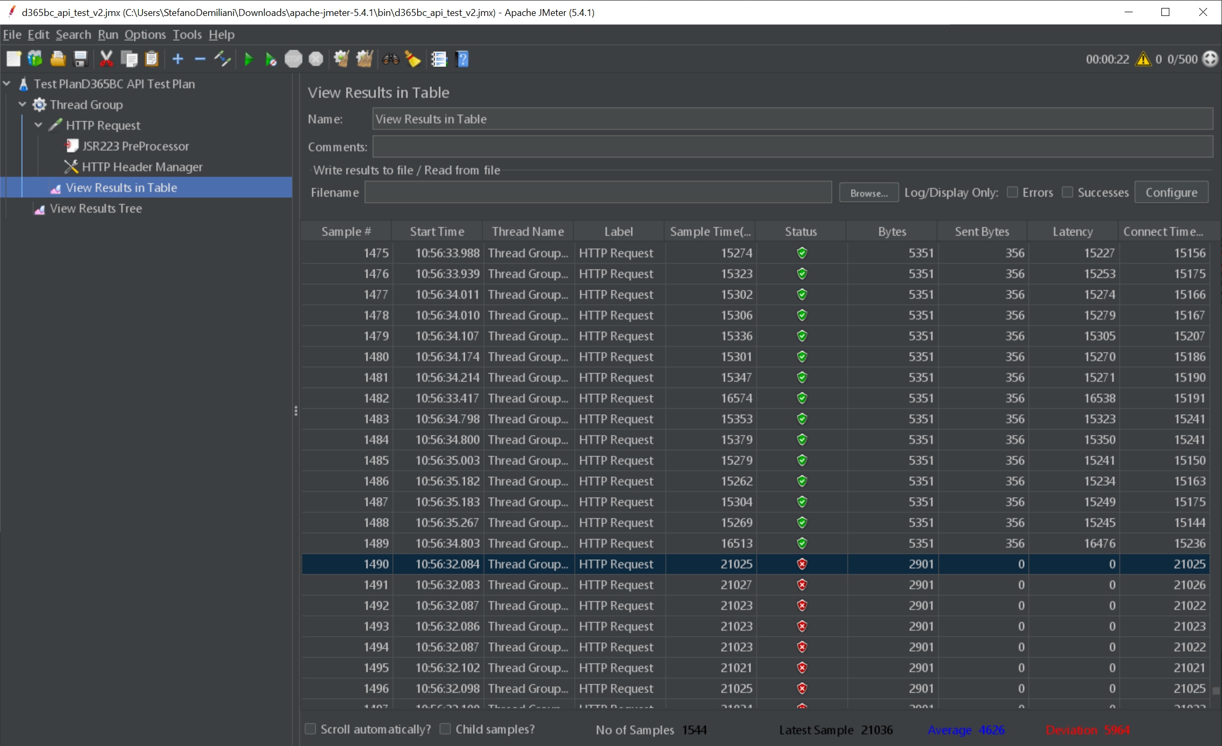Viewport: 1222px width, 746px height.
Task: Collapse the Test Plan root node
Action: (x=7, y=83)
